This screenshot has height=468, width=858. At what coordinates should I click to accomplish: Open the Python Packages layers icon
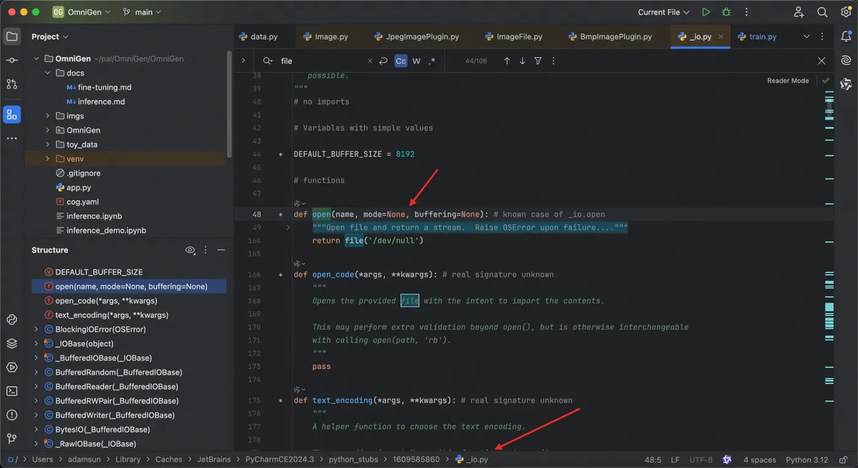[x=12, y=343]
